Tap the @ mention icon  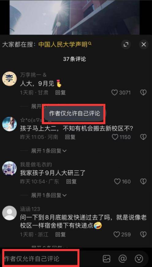point(123,259)
